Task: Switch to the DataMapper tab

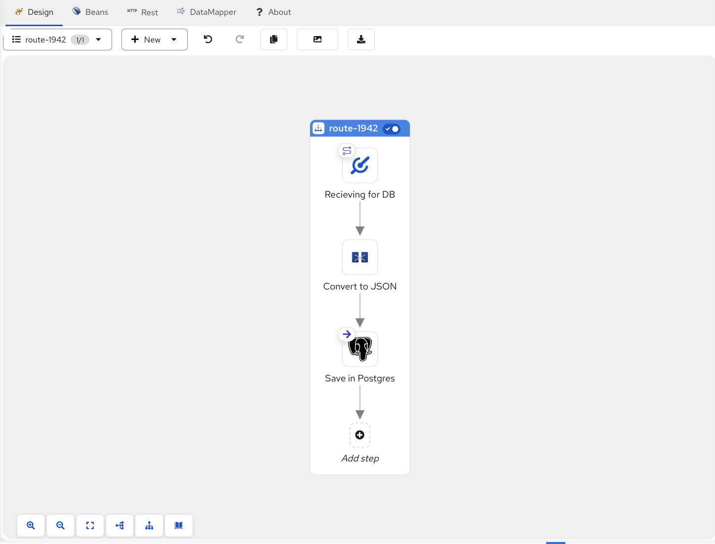Action: click(207, 12)
